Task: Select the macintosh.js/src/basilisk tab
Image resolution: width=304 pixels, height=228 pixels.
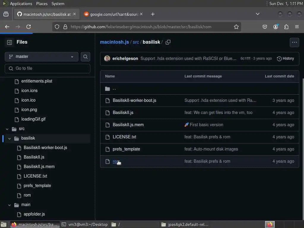Action: 47,14
